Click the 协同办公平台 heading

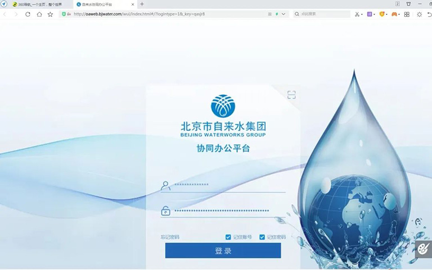(223, 148)
